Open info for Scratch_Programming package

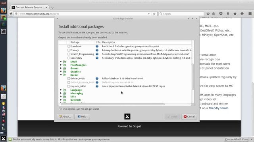[x=97, y=54]
